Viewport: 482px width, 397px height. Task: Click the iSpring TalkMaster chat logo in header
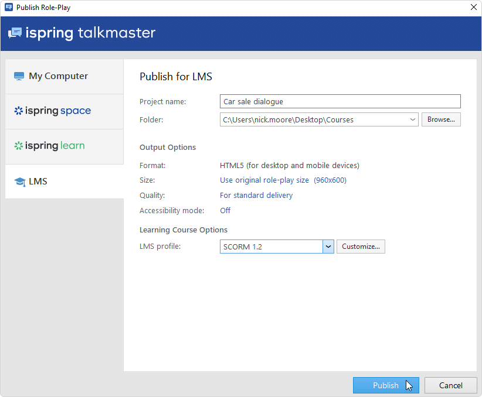[x=15, y=33]
